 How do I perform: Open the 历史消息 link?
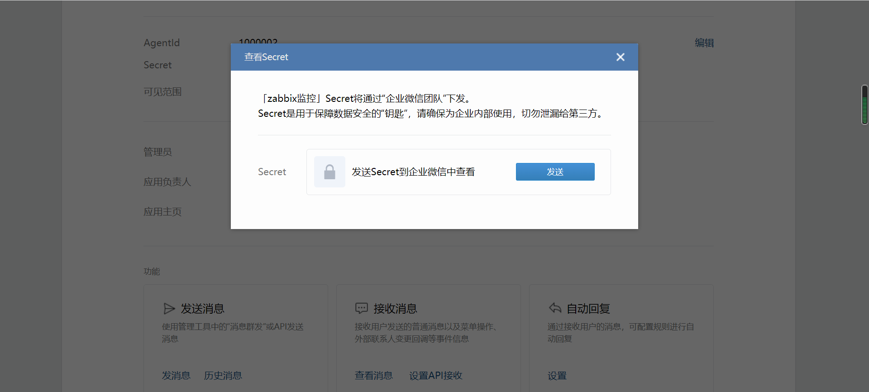click(223, 376)
